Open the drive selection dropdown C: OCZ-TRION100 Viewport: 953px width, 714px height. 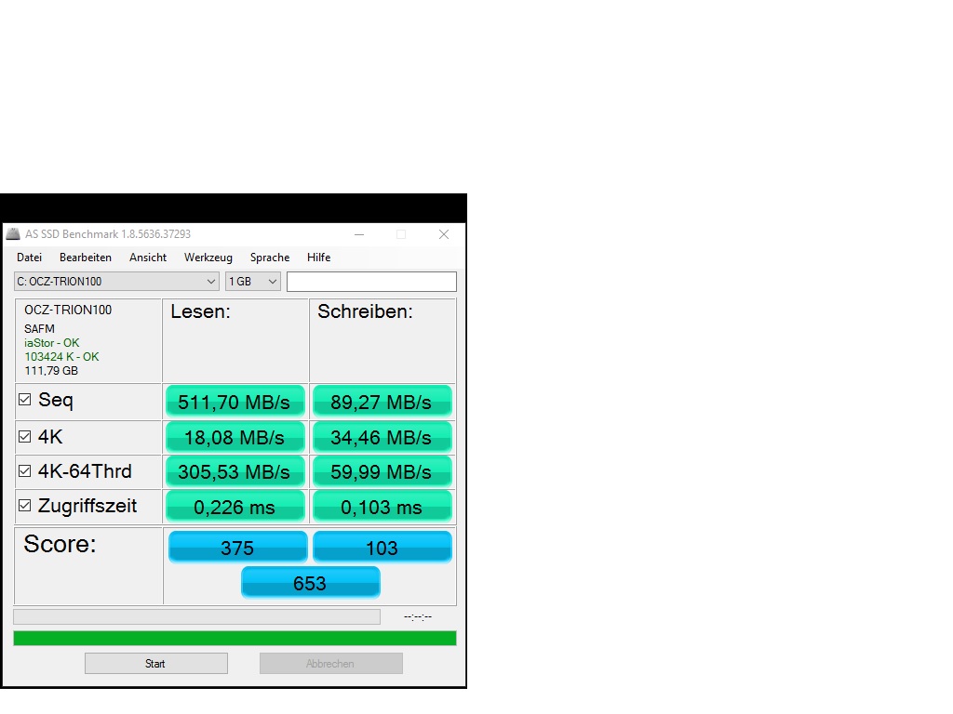pos(116,282)
